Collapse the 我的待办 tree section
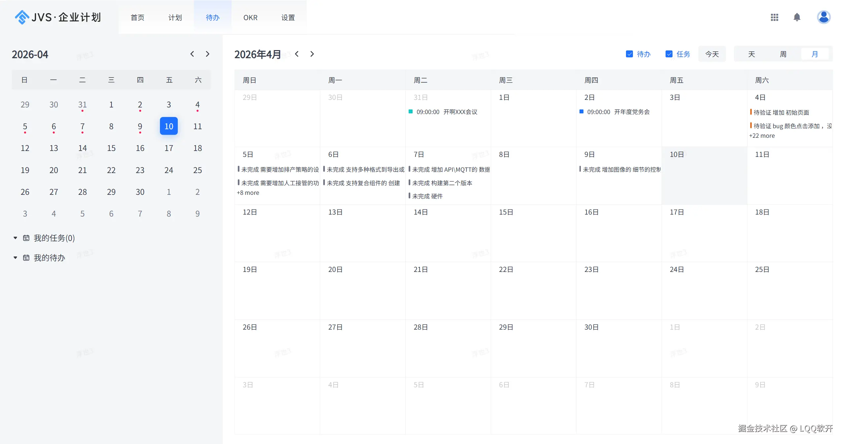 (15, 258)
